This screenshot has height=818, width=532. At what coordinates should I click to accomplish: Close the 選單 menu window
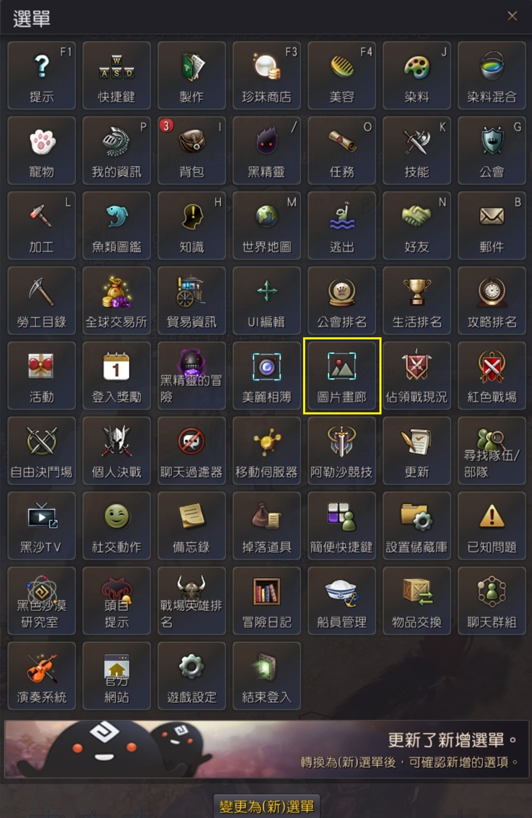coord(512,16)
